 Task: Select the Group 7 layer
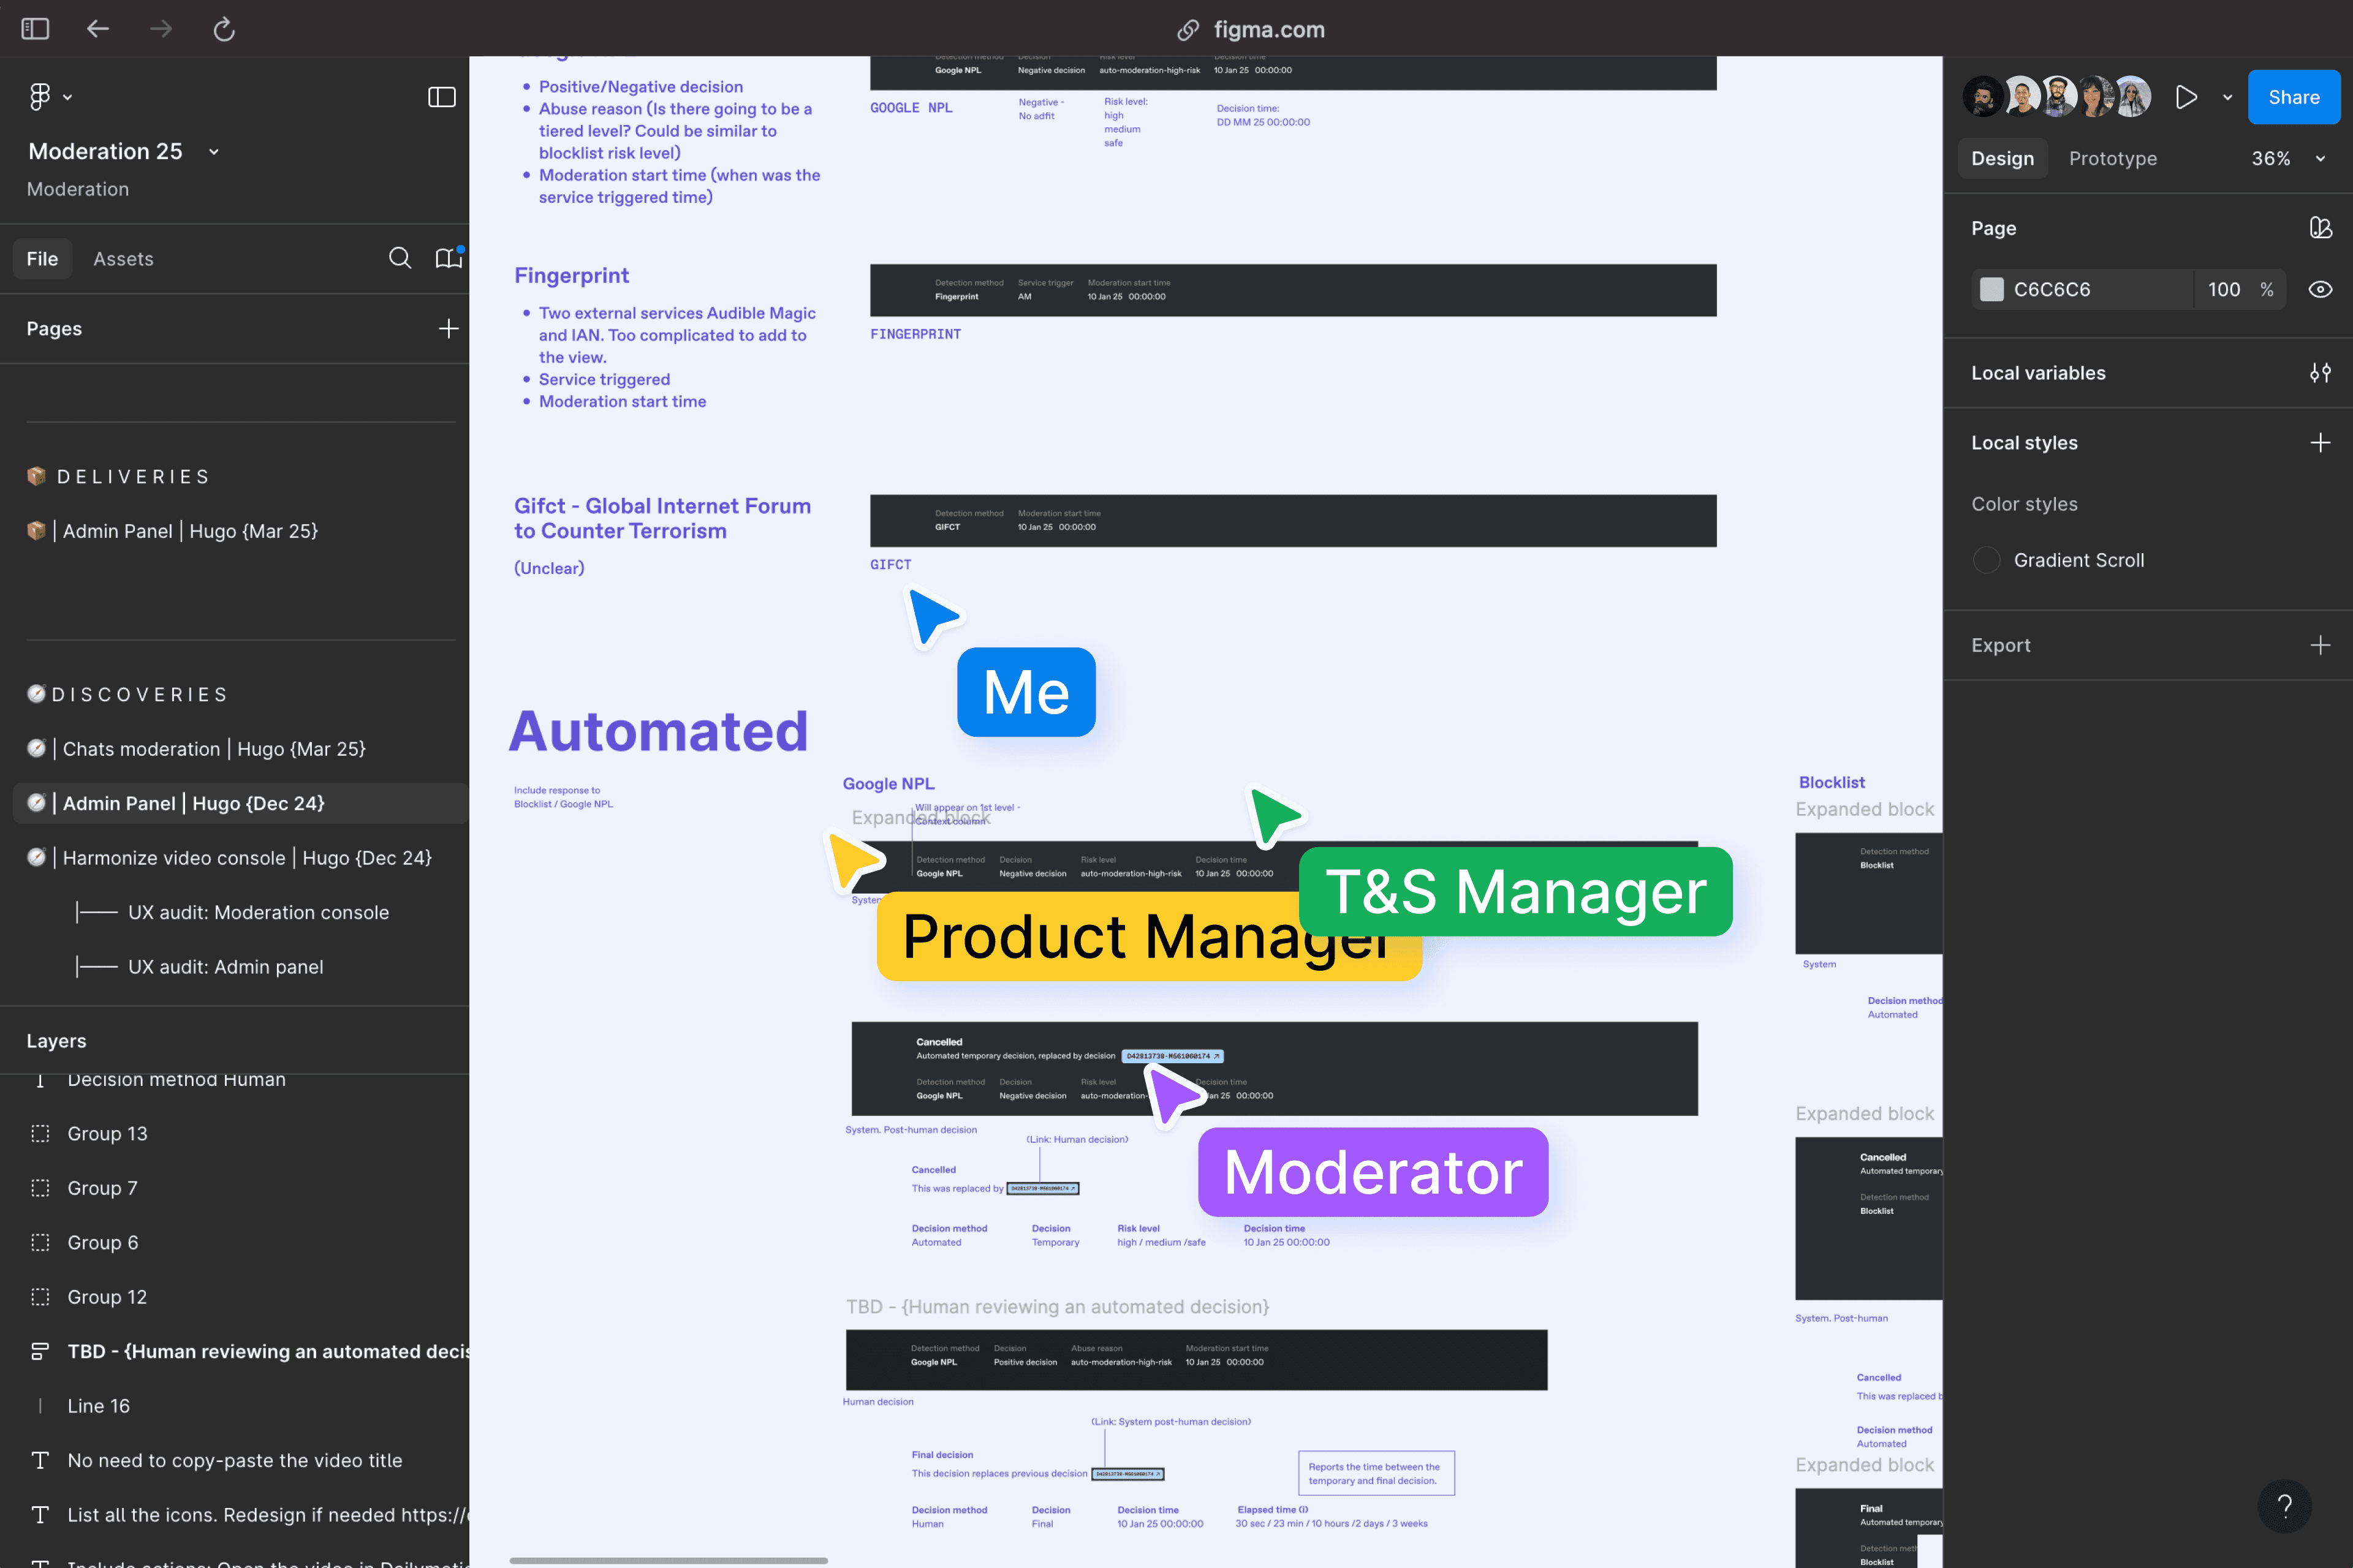pyautogui.click(x=102, y=1188)
